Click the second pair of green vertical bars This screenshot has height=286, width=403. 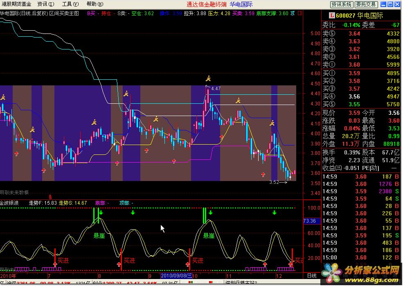pos(205,215)
